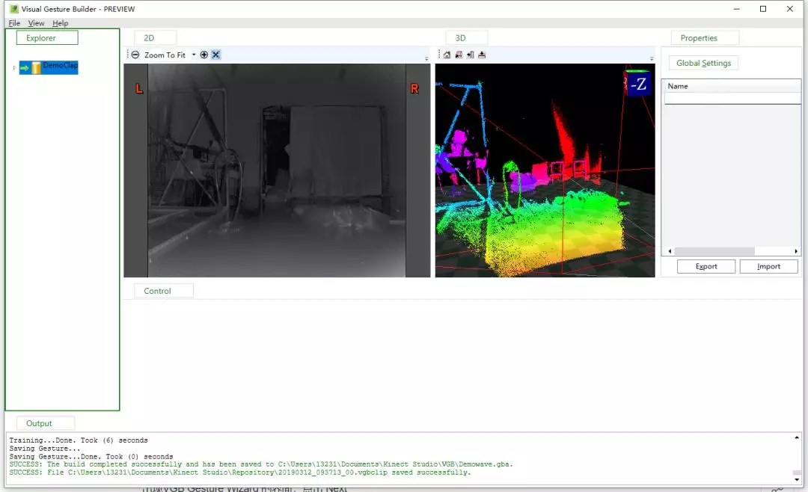
Task: Open the Global Settings tab
Action: (x=703, y=63)
